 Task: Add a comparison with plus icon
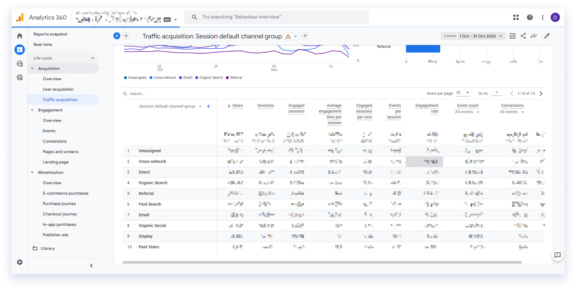(126, 36)
